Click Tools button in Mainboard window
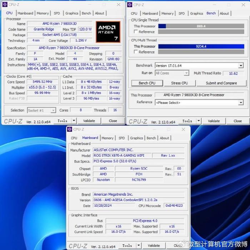250x250 pixels. coord(127,245)
